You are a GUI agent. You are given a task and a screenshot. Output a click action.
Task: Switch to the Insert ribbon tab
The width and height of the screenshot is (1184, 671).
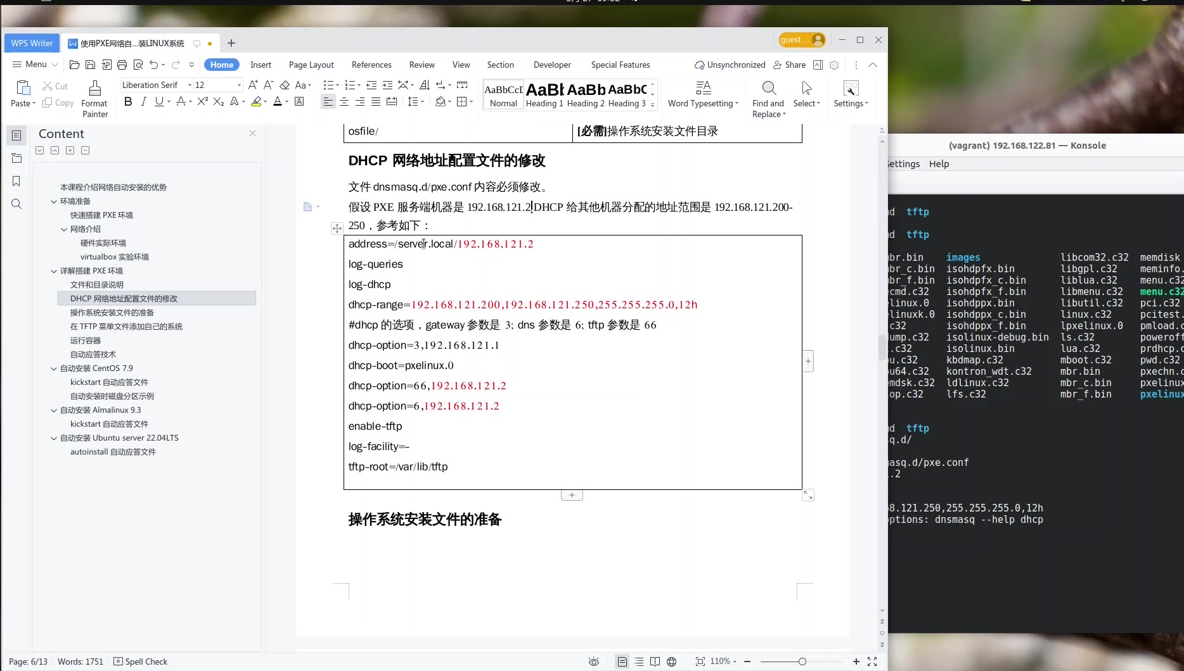(x=261, y=64)
